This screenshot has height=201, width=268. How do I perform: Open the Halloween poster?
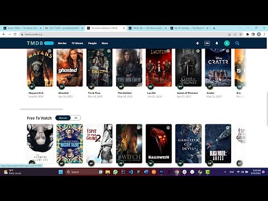(x=159, y=143)
